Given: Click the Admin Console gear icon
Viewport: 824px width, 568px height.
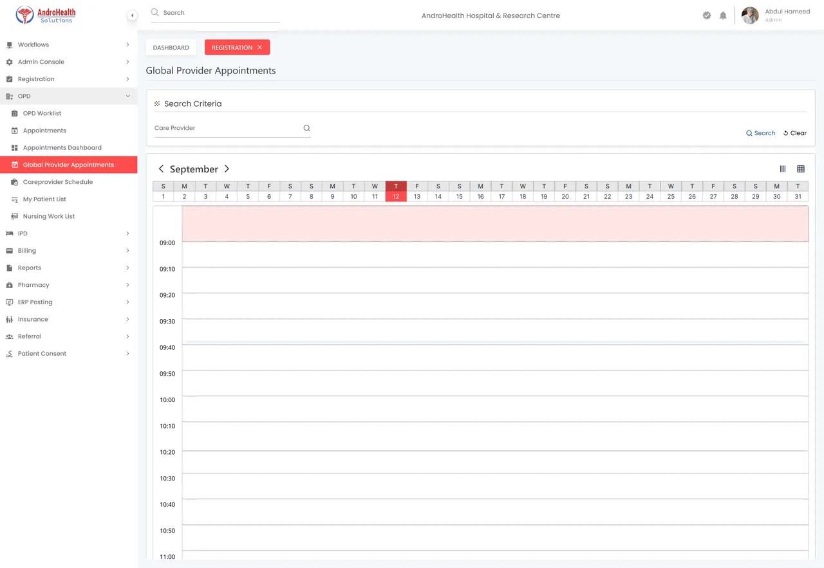Looking at the screenshot, I should [x=9, y=62].
